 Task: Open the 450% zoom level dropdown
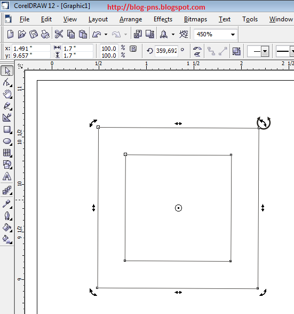pos(233,34)
